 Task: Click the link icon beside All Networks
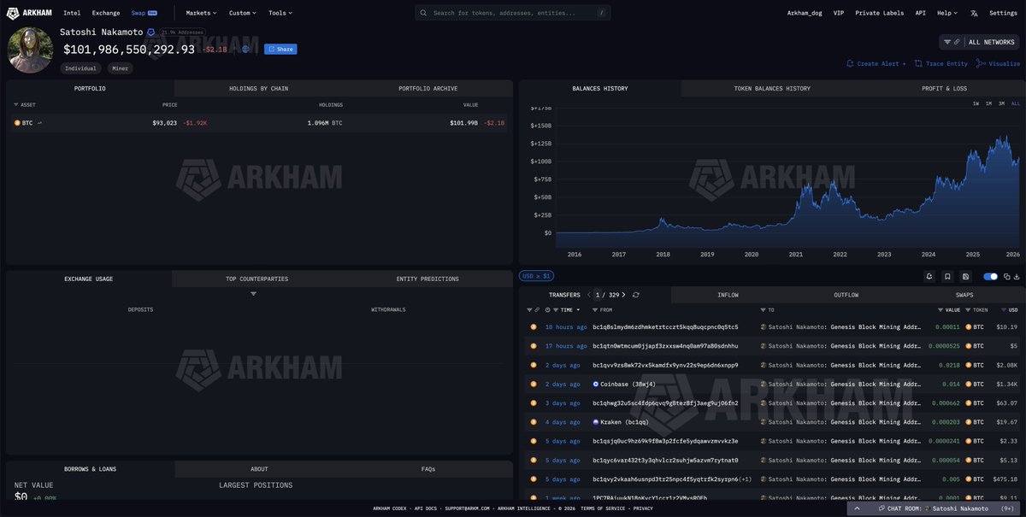coord(957,42)
